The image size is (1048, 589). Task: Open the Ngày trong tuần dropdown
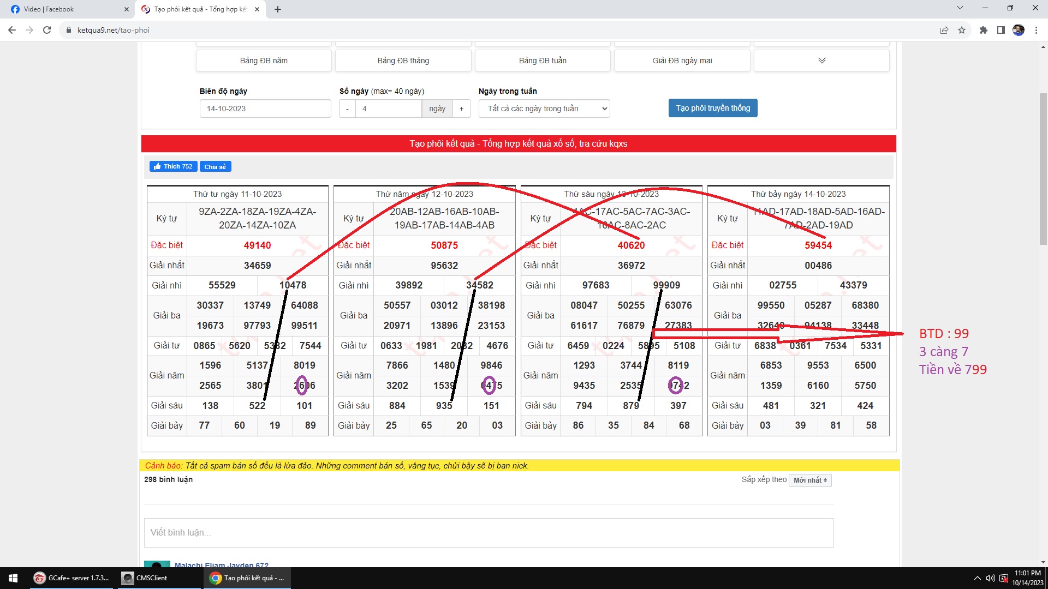click(544, 109)
